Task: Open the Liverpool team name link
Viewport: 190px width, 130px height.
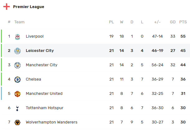Action: click(35, 36)
